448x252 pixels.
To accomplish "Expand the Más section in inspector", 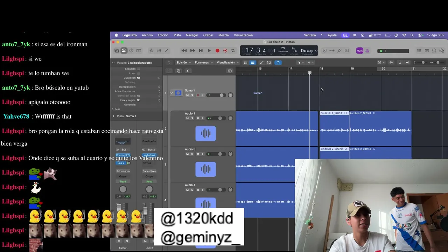I will tap(113, 109).
